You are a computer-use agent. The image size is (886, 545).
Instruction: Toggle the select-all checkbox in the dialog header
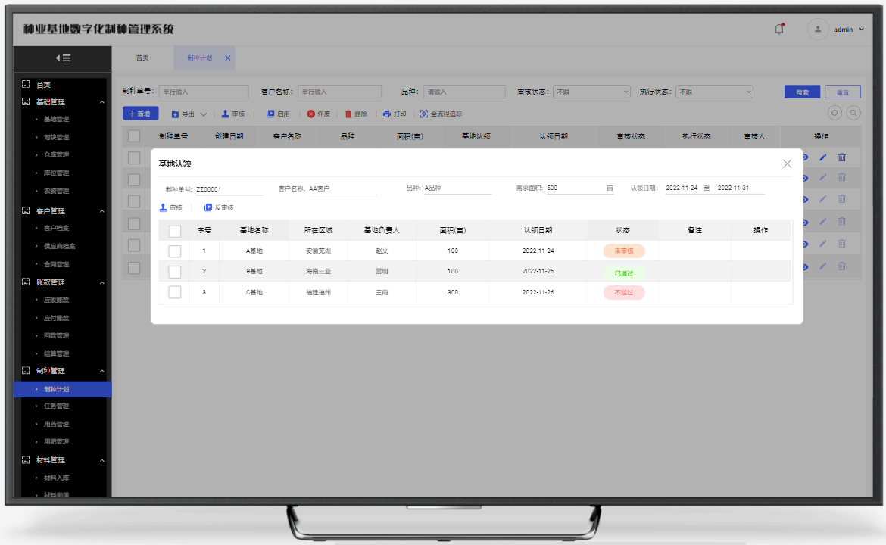174,231
